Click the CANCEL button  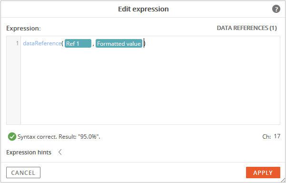click(x=23, y=173)
